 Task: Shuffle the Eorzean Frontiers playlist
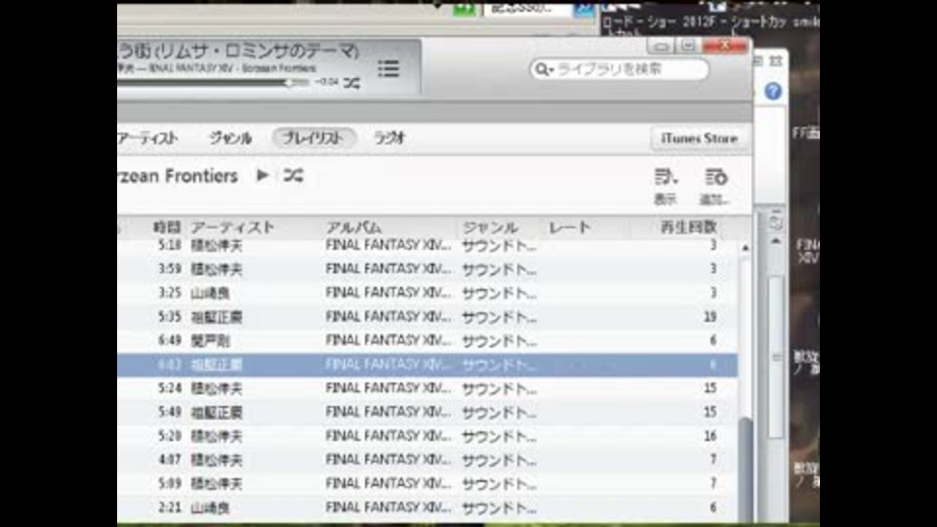tap(293, 175)
